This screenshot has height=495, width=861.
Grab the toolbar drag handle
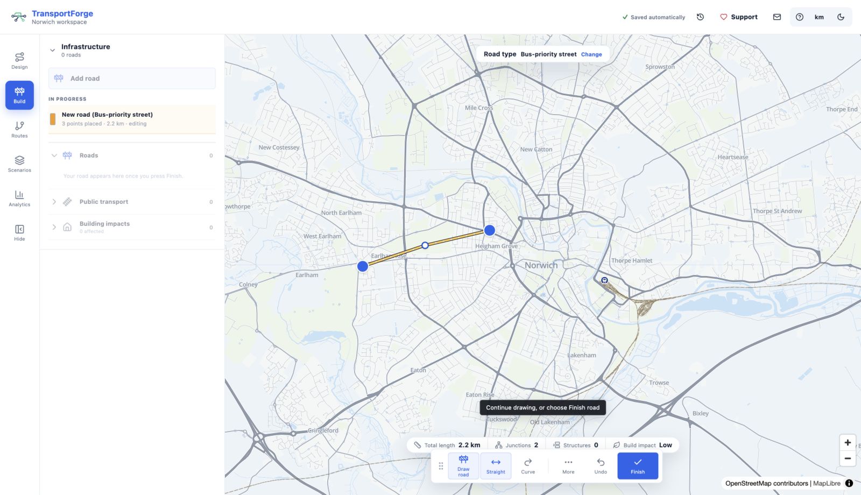point(441,466)
